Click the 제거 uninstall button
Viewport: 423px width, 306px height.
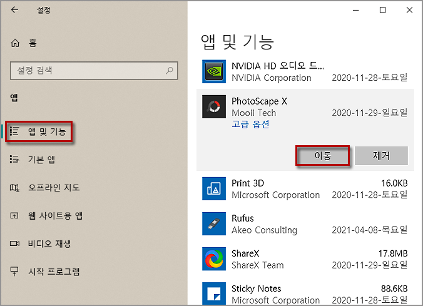pos(381,156)
